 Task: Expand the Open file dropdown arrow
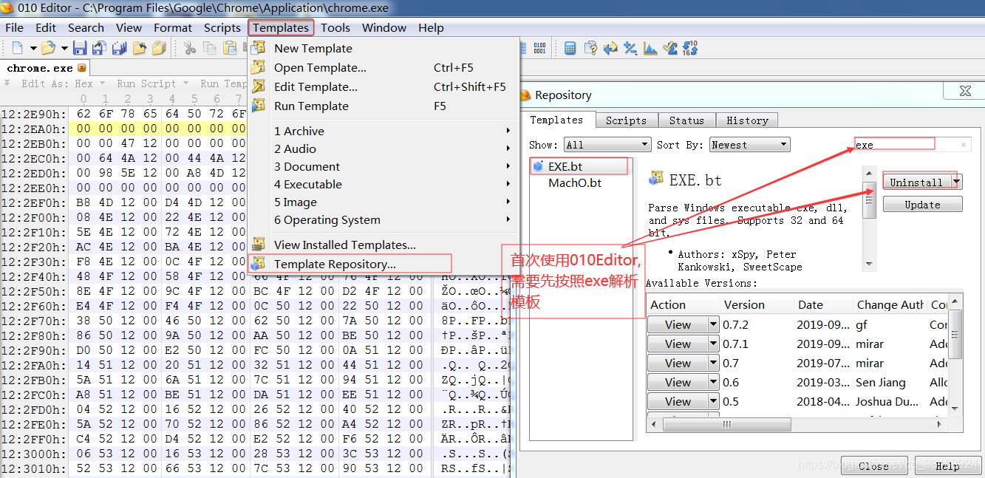(x=64, y=48)
